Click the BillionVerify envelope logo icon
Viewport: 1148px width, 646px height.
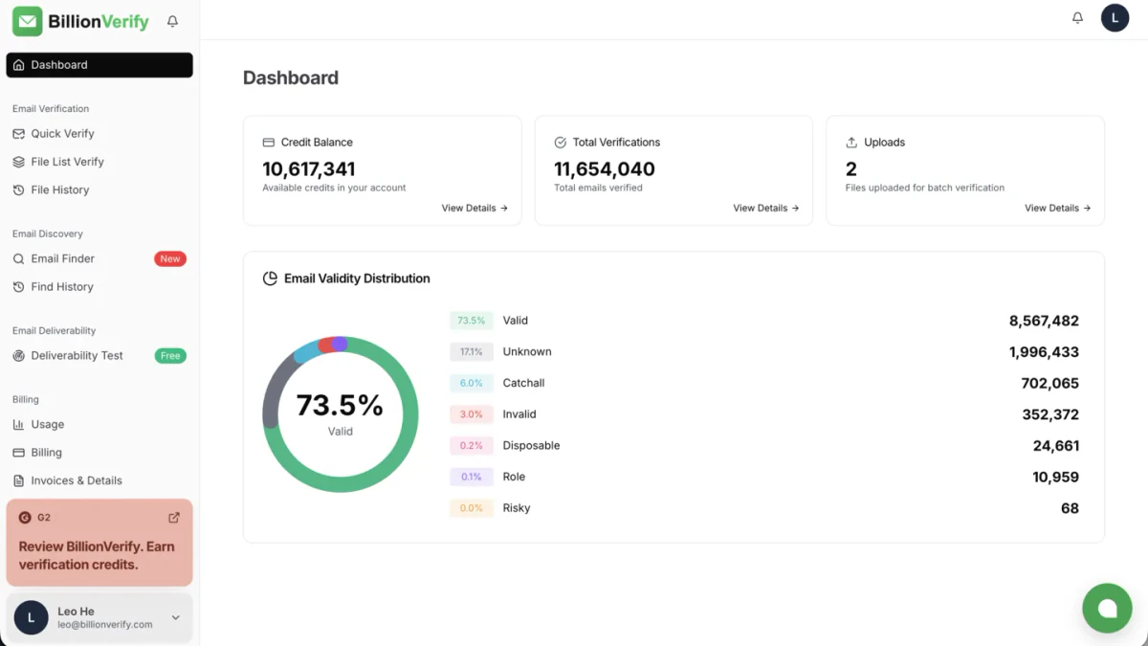tap(28, 21)
